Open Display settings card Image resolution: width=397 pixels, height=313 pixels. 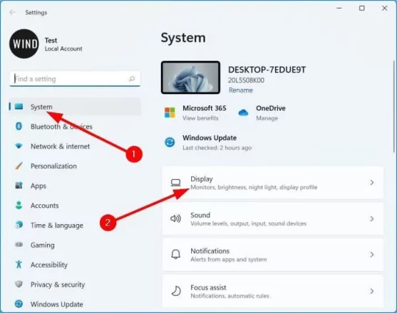click(273, 183)
